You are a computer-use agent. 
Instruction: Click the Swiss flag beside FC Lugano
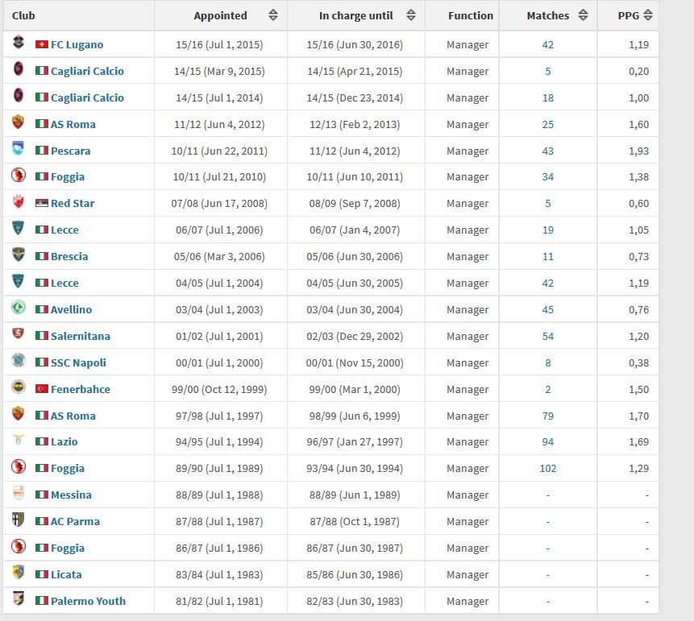coord(42,44)
